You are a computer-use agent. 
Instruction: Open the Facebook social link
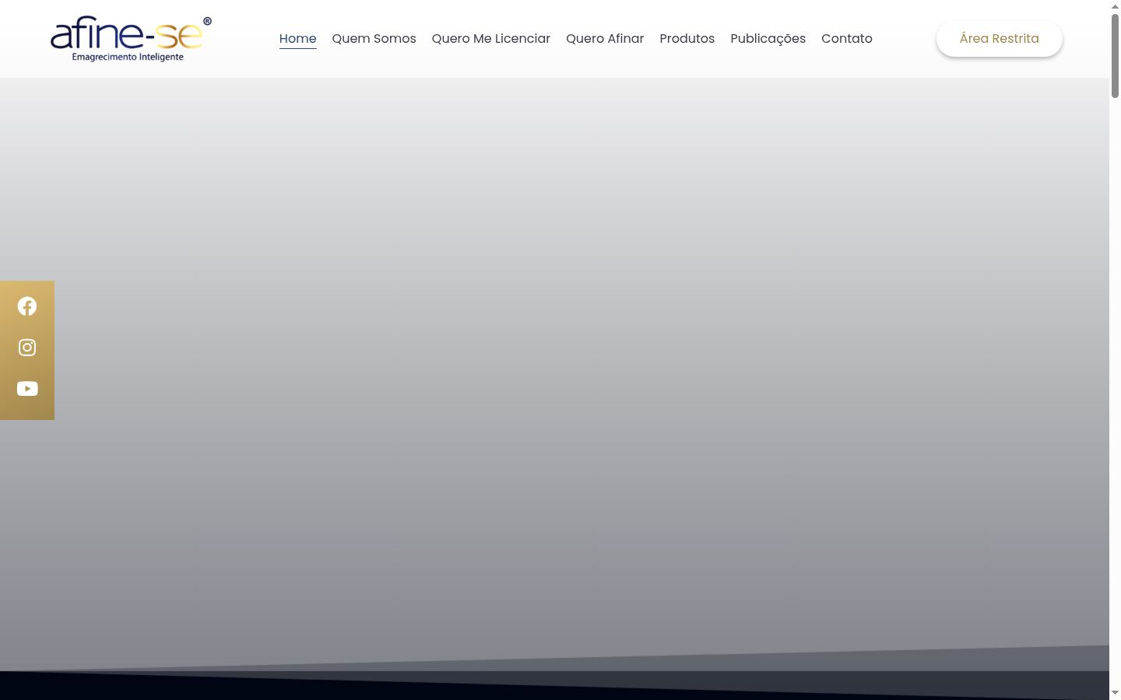(27, 306)
